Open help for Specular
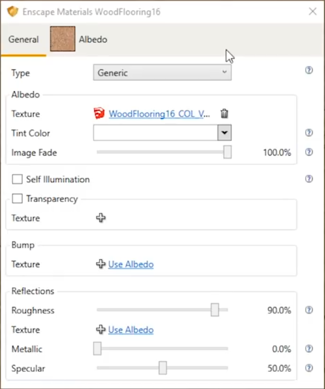325x389 pixels. (x=309, y=368)
